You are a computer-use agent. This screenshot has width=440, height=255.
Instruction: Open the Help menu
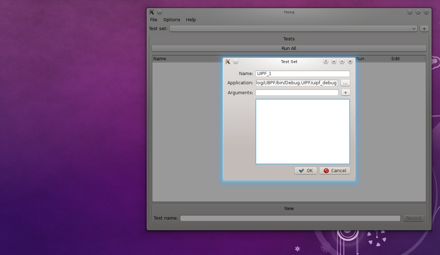pos(191,20)
